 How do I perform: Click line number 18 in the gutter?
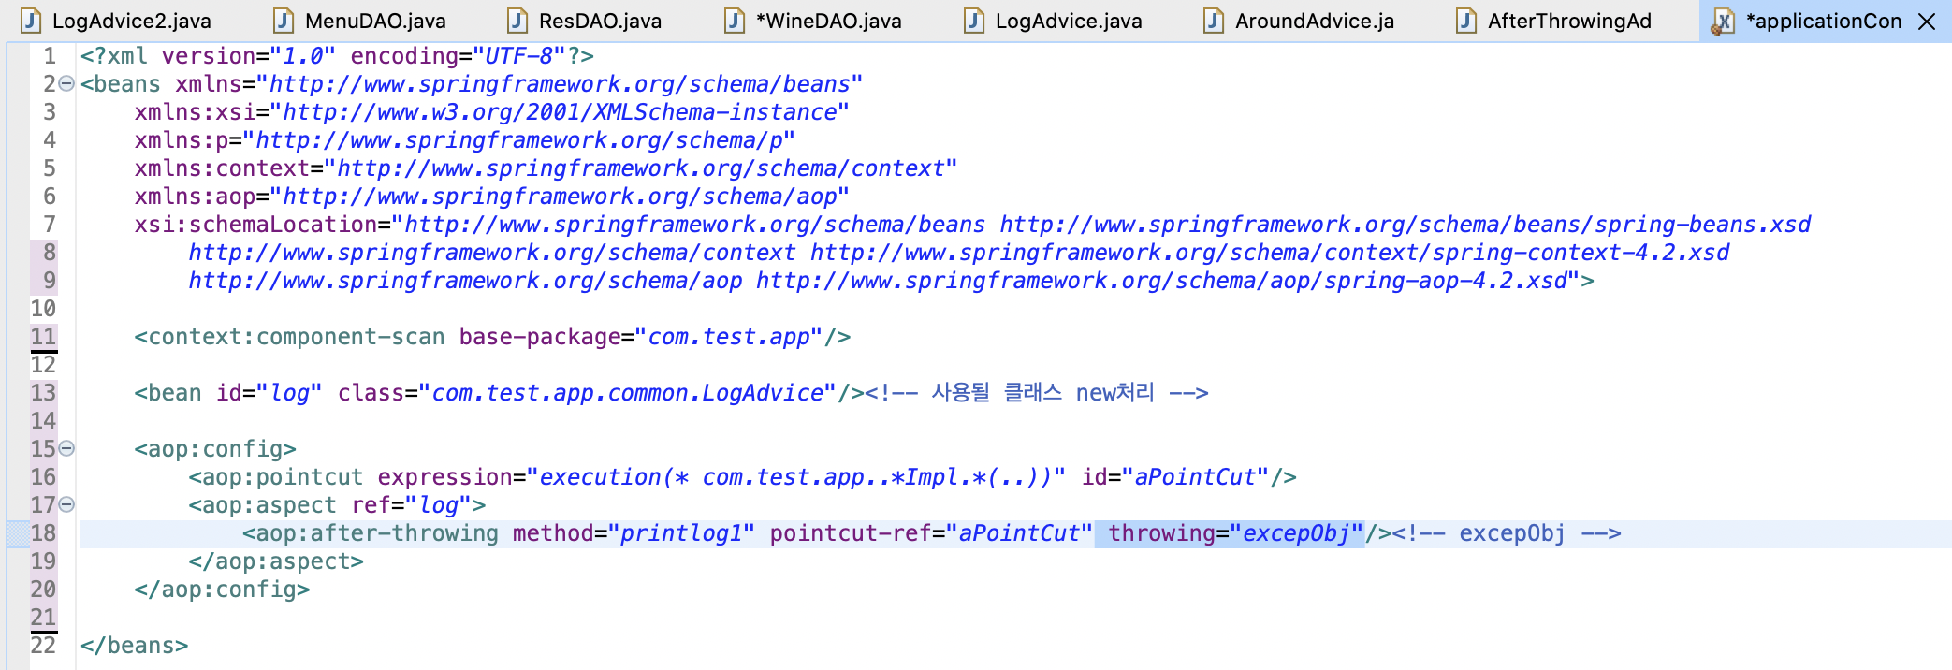(44, 533)
